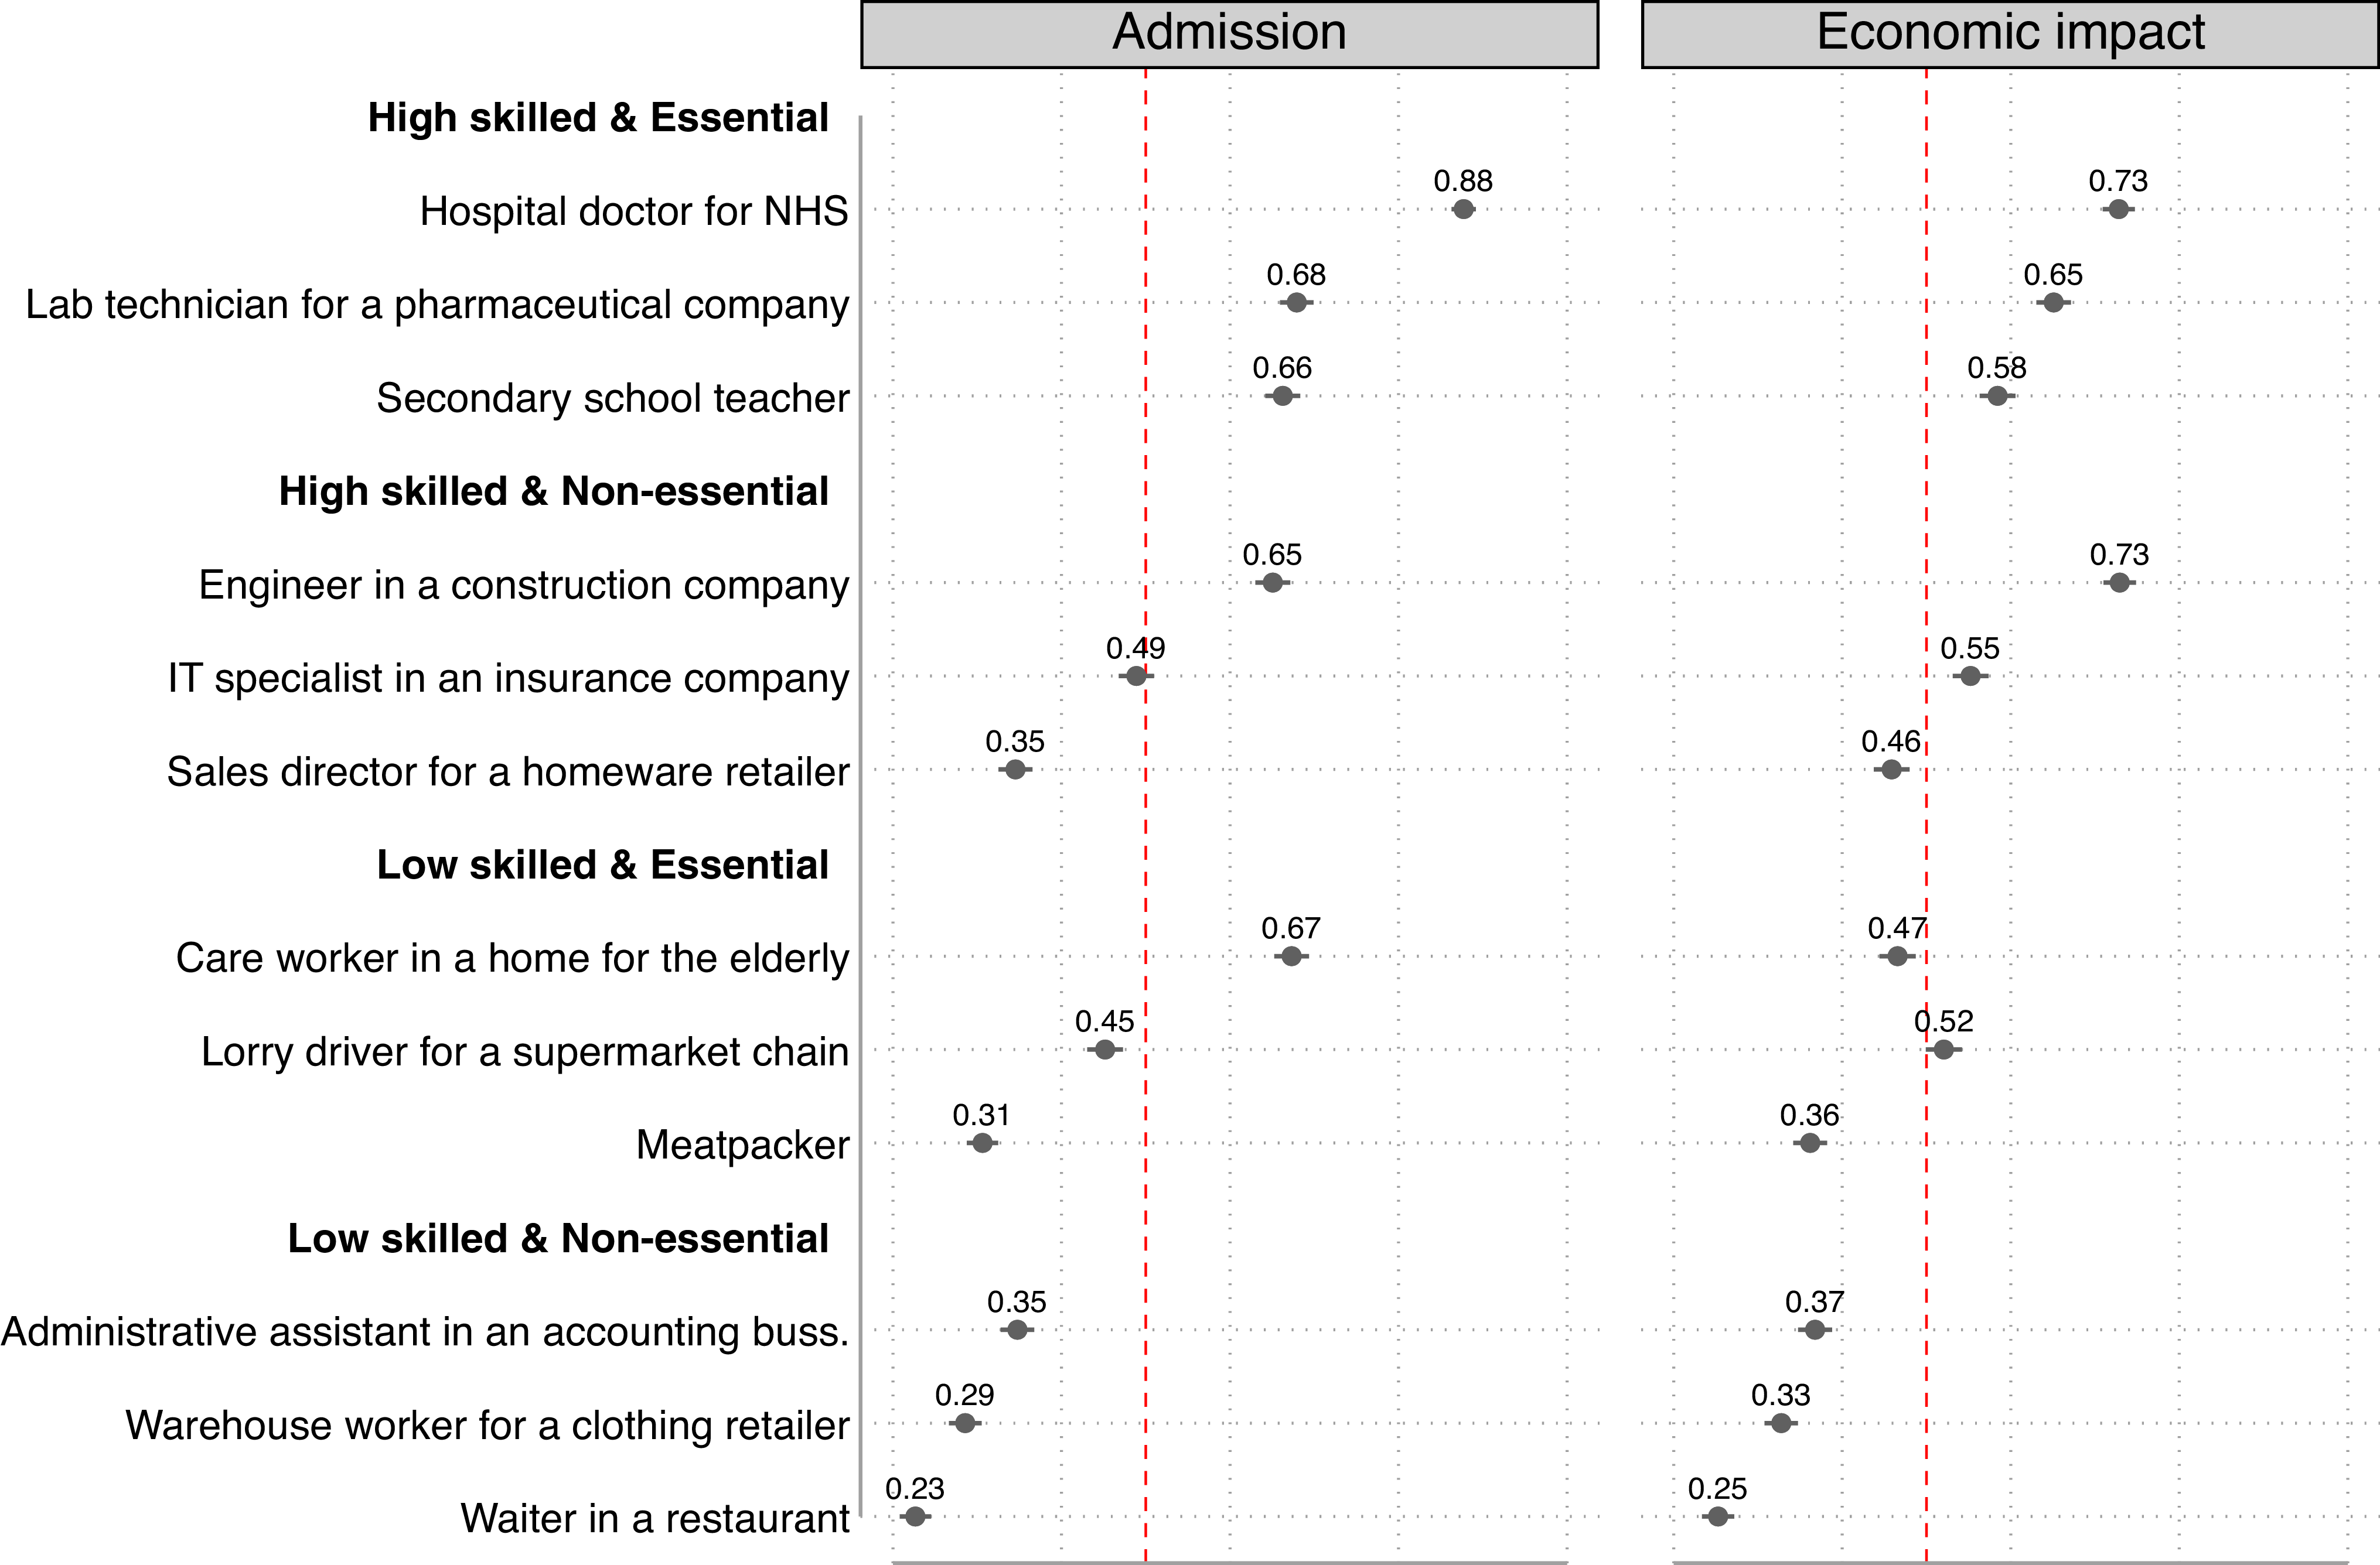This screenshot has width=2380, height=1565.
Task: Click the Administrative assistant in an accounting buss. label
Action: pyautogui.click(x=425, y=1332)
